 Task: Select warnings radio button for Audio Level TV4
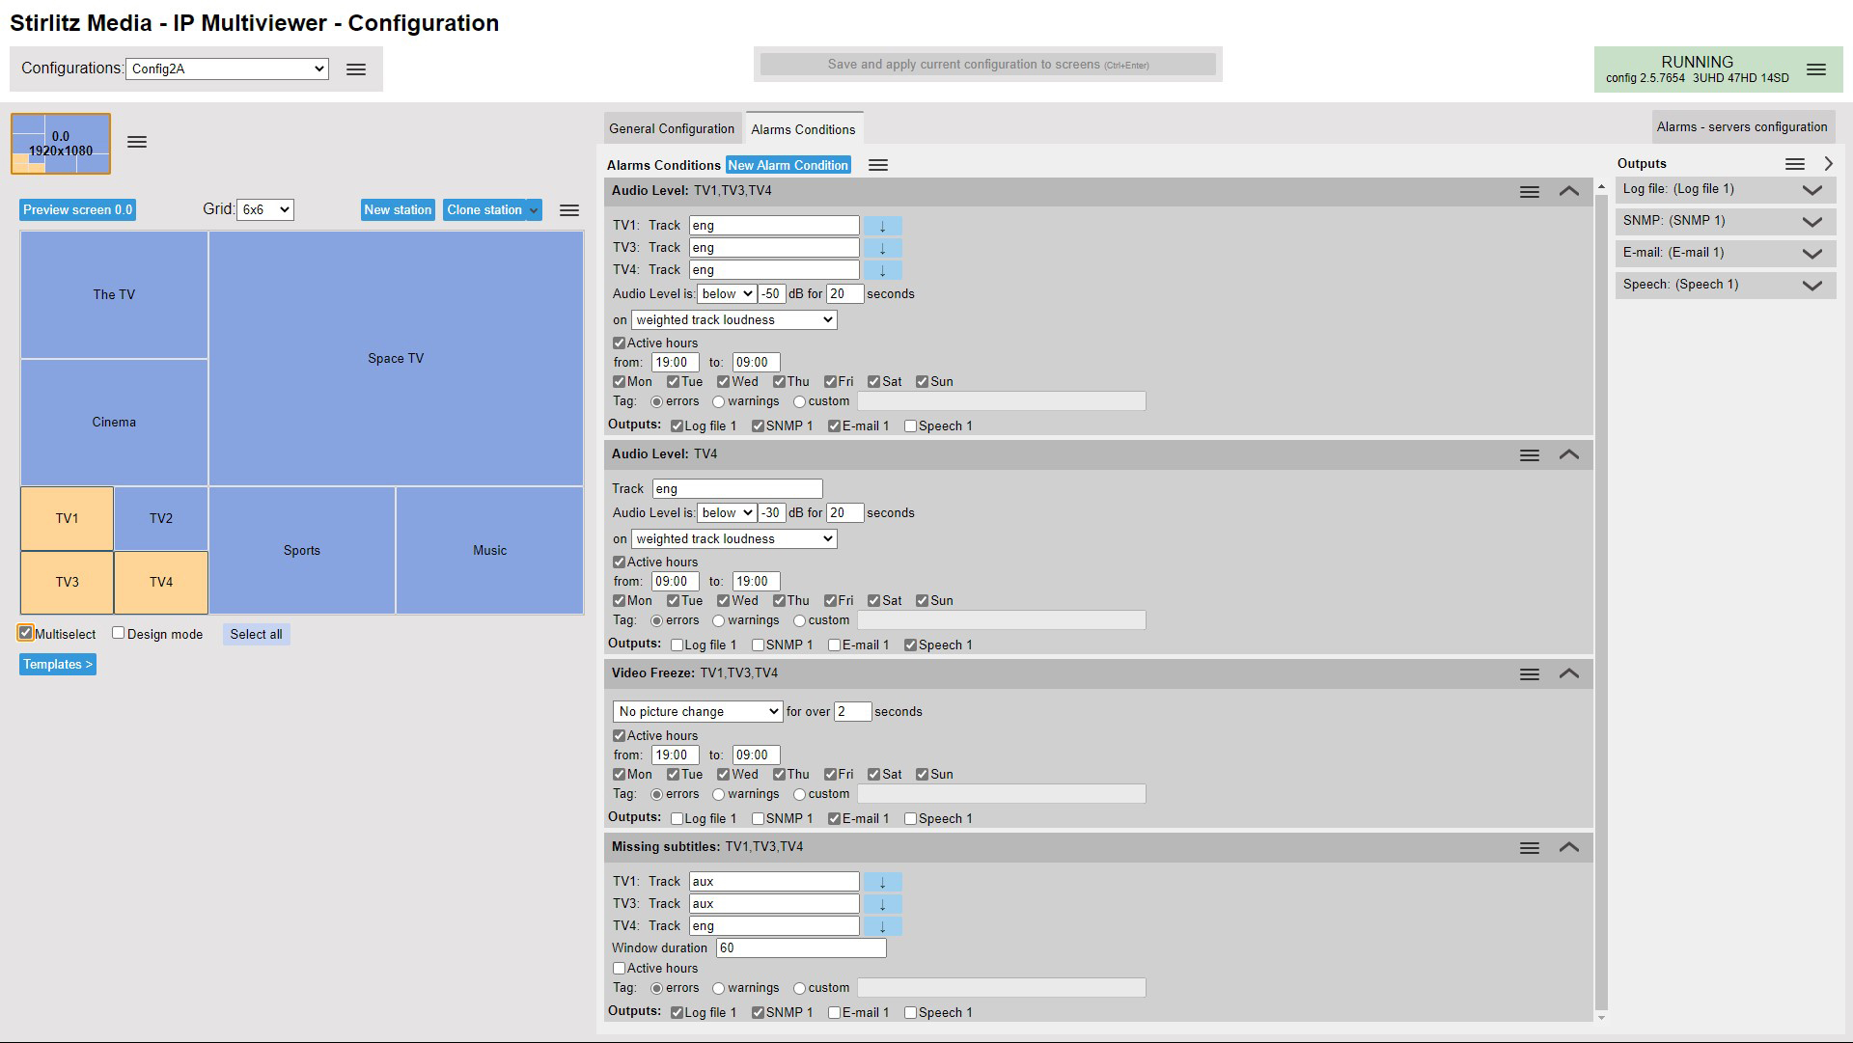click(x=718, y=619)
